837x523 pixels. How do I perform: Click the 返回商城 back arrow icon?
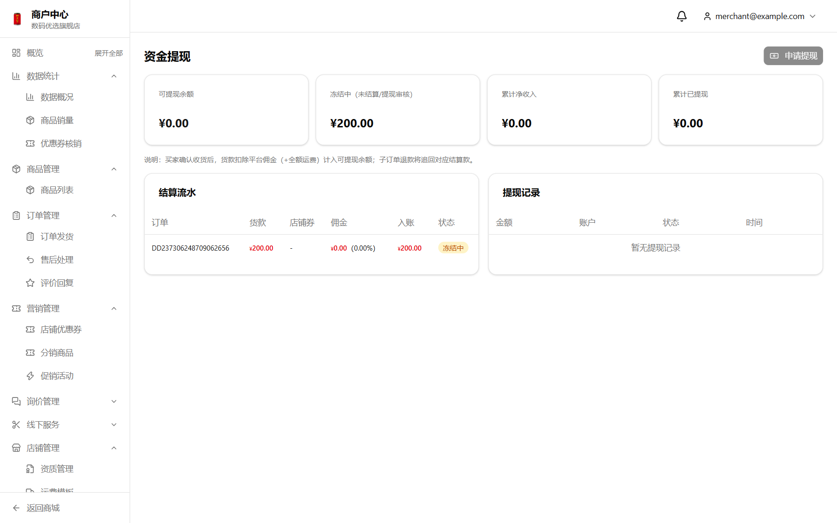[16, 508]
